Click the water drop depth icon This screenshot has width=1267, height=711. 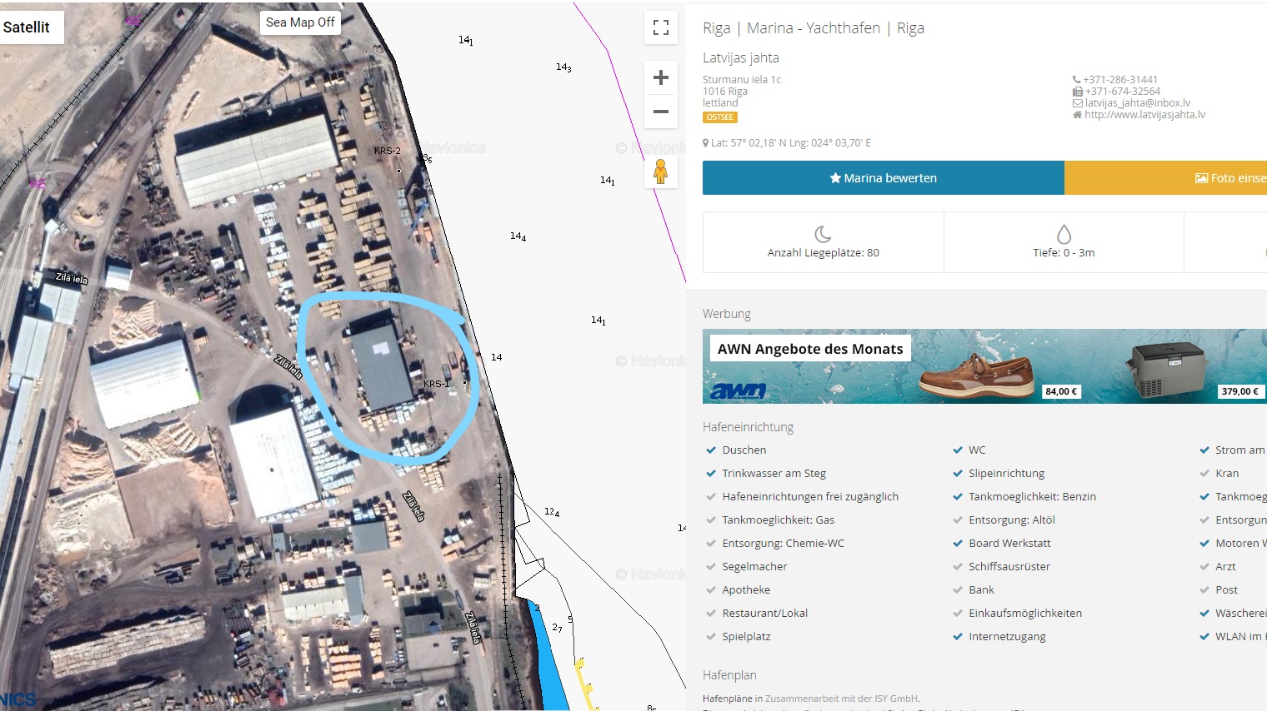pos(1064,234)
